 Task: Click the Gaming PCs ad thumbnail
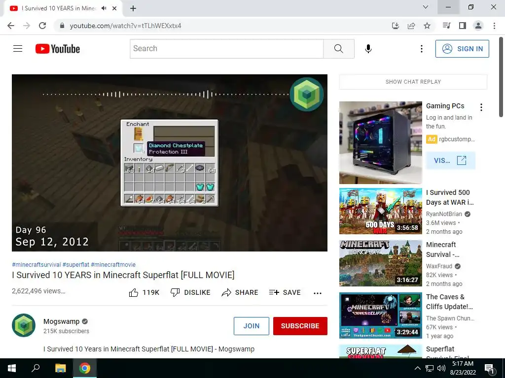pyautogui.click(x=380, y=143)
